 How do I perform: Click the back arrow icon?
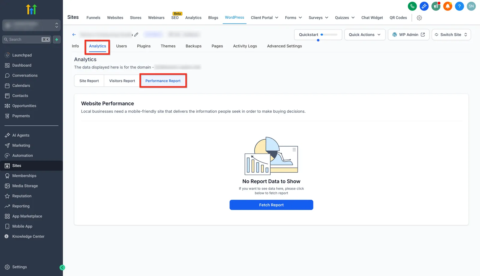[x=74, y=35]
